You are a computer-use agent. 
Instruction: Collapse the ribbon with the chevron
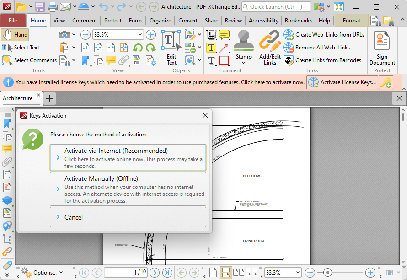pyautogui.click(x=402, y=19)
